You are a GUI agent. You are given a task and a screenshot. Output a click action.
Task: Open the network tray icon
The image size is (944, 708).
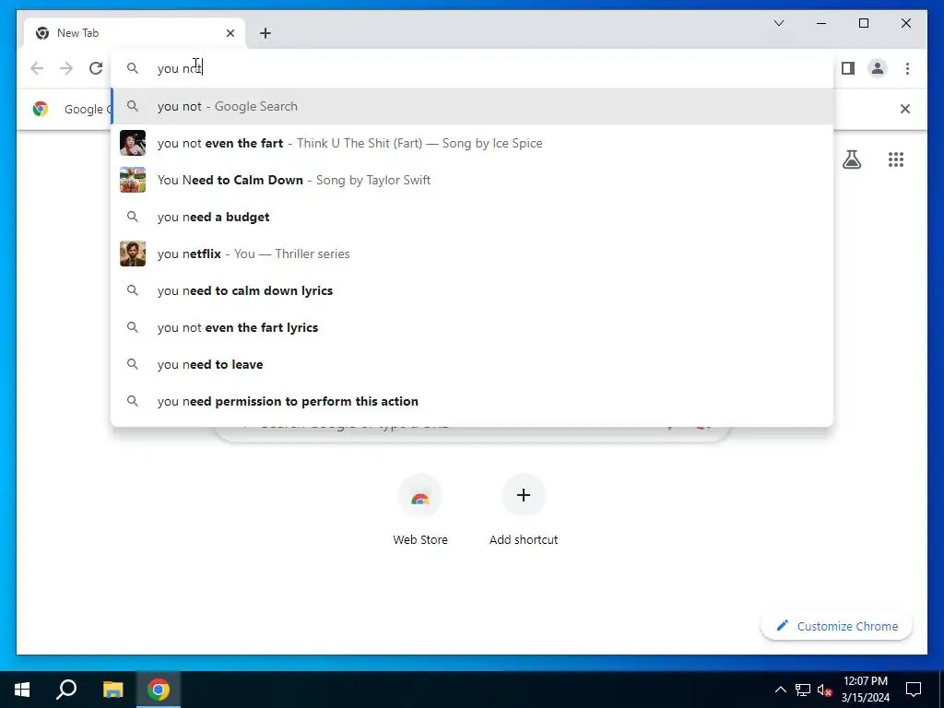[803, 690]
